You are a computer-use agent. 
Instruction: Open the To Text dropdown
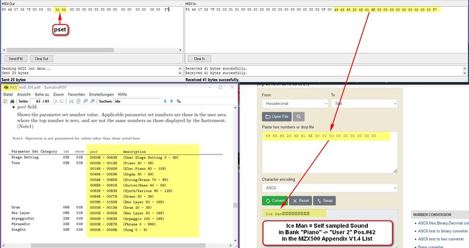364,104
